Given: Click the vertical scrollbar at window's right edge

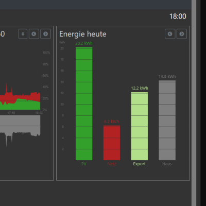Looking at the screenshot, I should click(x=194, y=103).
